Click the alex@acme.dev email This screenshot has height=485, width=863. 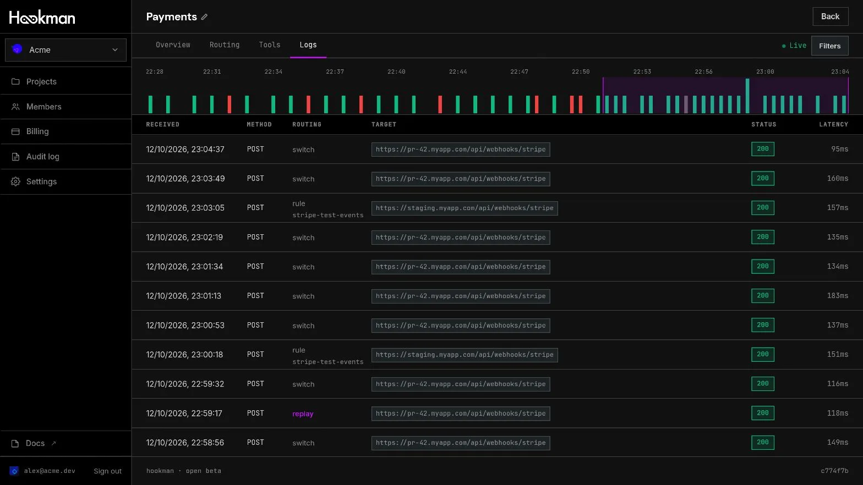pos(50,471)
